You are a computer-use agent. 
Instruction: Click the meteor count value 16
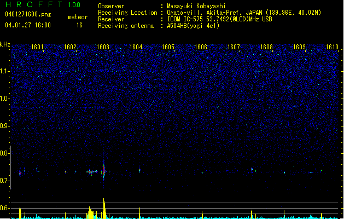coord(79,25)
